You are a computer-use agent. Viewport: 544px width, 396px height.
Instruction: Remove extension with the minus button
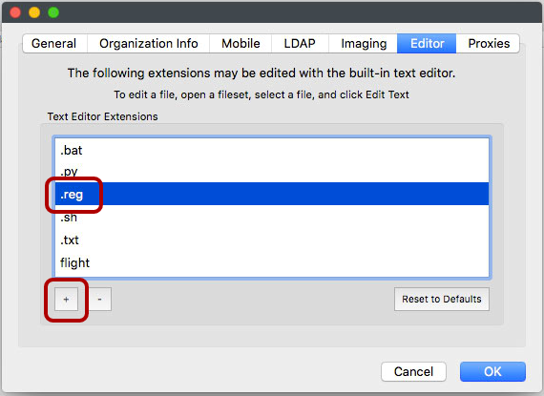tap(100, 300)
